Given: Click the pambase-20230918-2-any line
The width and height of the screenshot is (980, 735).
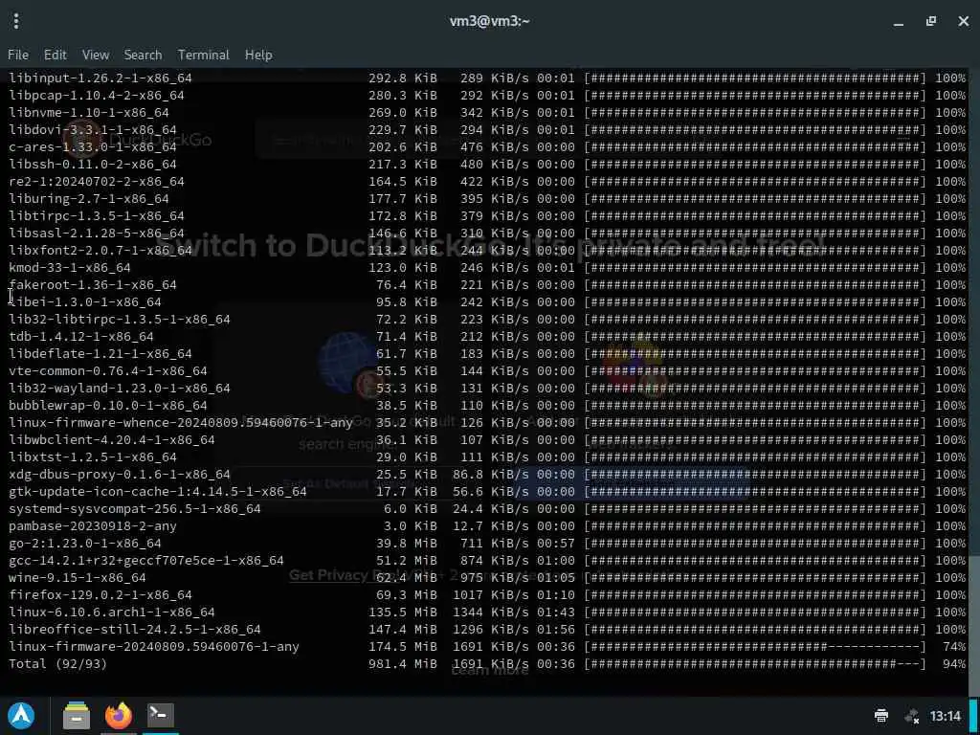Looking at the screenshot, I should pos(487,526).
